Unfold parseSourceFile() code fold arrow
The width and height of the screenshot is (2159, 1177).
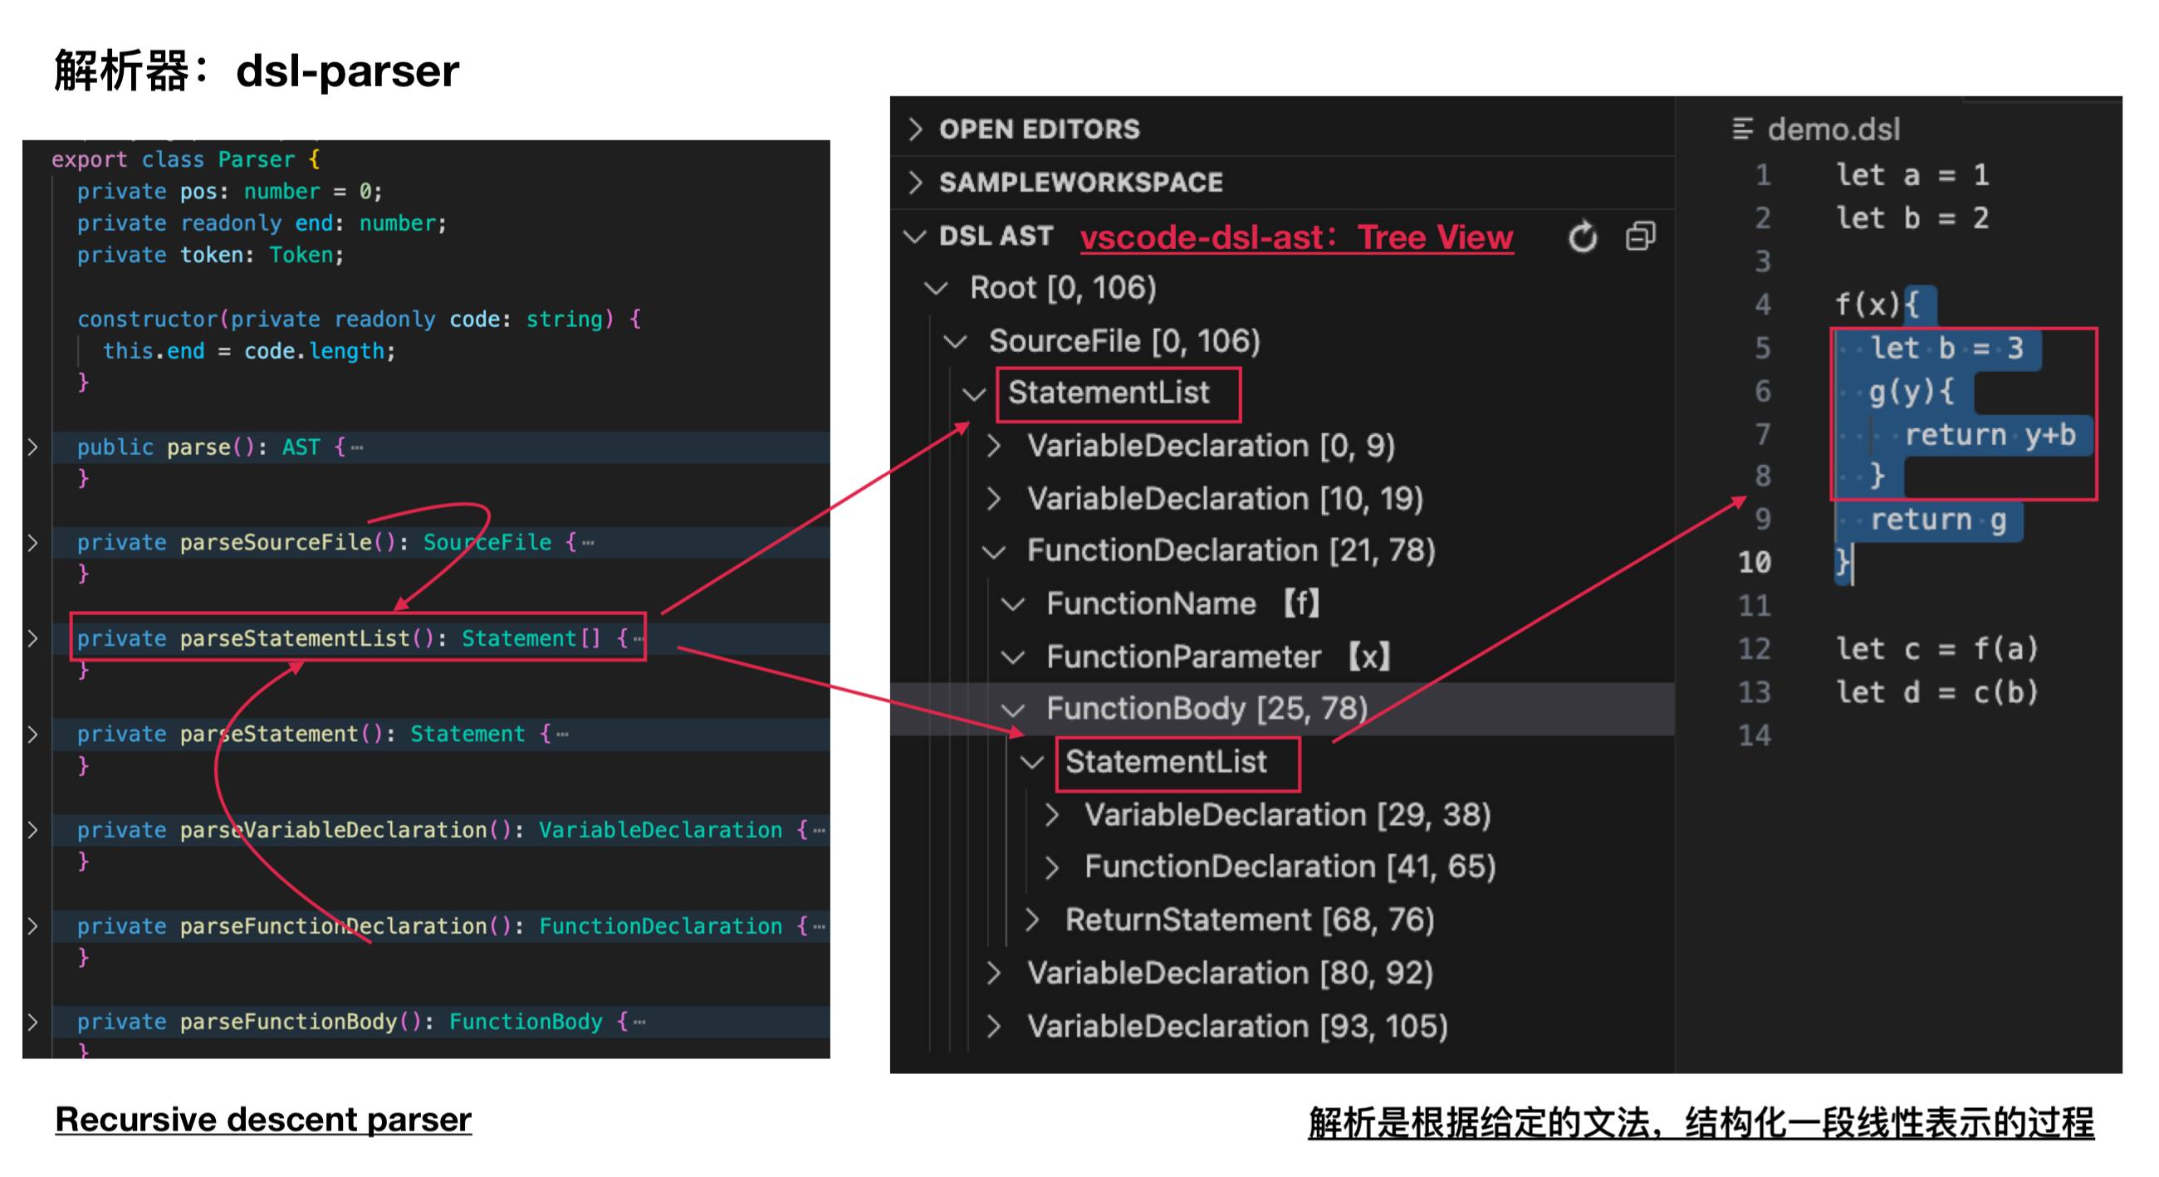32,542
